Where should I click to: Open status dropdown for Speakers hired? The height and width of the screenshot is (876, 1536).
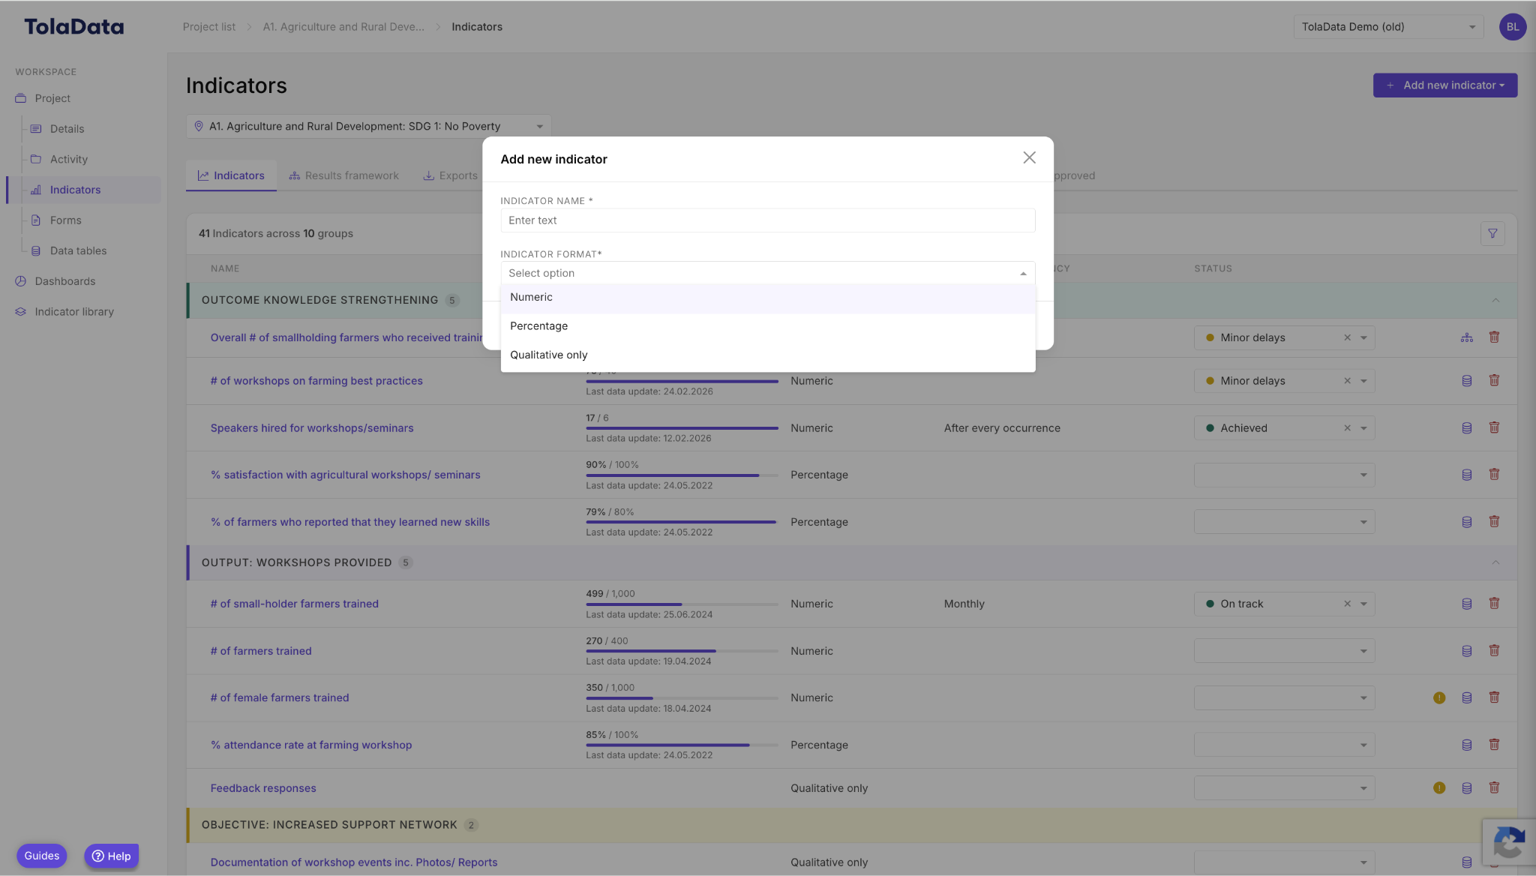coord(1363,428)
